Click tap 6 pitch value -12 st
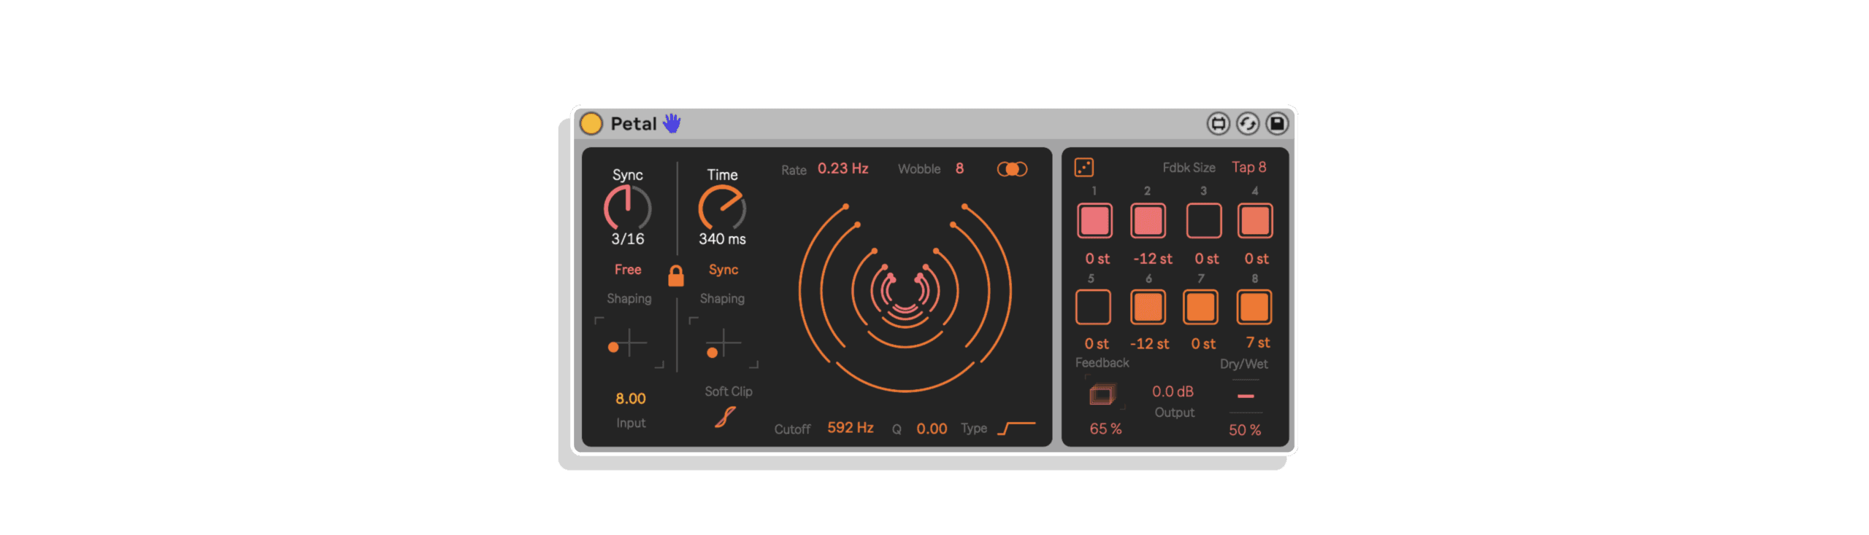Viewport: 1869px width, 535px height. (1149, 344)
